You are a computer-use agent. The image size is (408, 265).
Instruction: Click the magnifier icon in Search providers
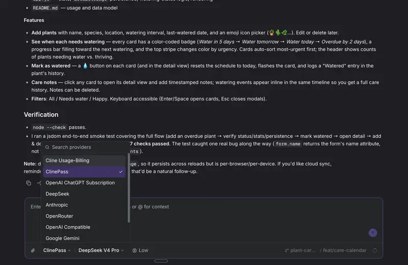(47, 147)
